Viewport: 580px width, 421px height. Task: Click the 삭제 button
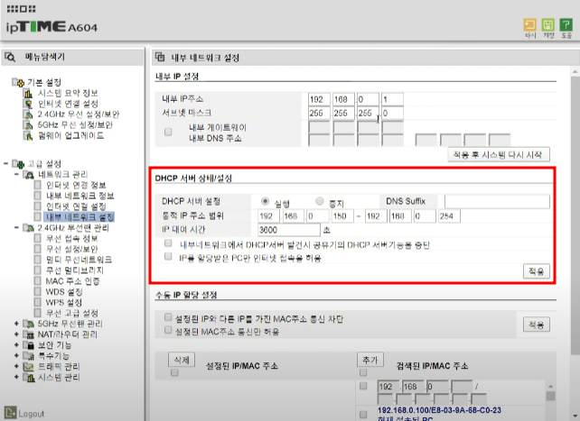tap(182, 360)
